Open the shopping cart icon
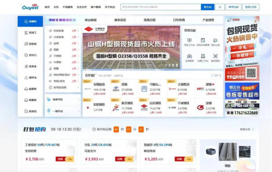This screenshot has height=172, width=272. pyautogui.click(x=220, y=7)
